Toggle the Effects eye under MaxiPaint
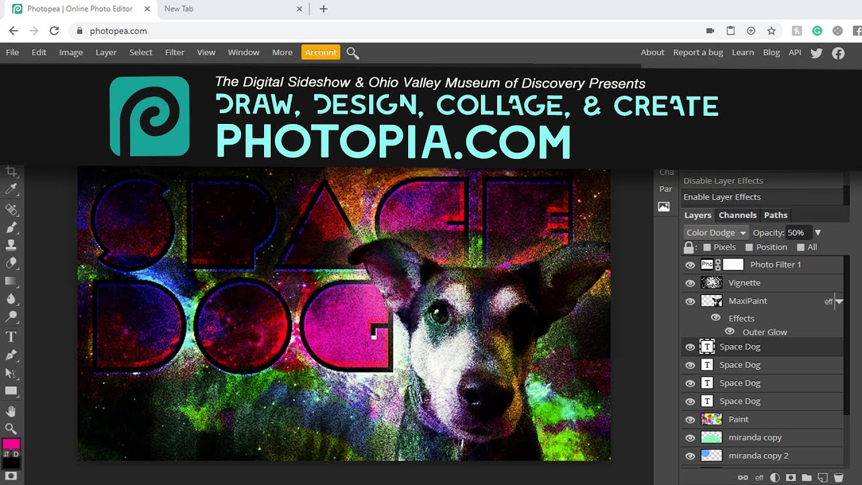This screenshot has width=862, height=485. (x=716, y=318)
